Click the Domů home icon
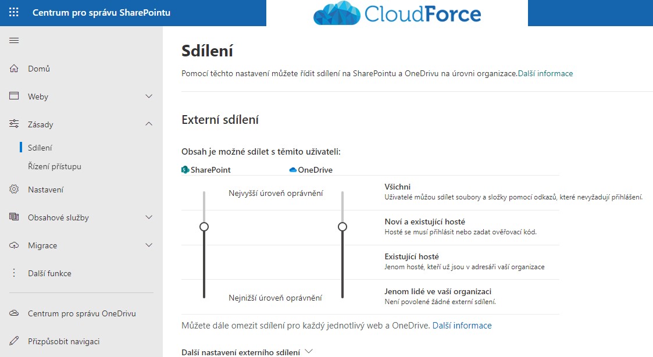Image resolution: width=653 pixels, height=357 pixels. pos(14,68)
